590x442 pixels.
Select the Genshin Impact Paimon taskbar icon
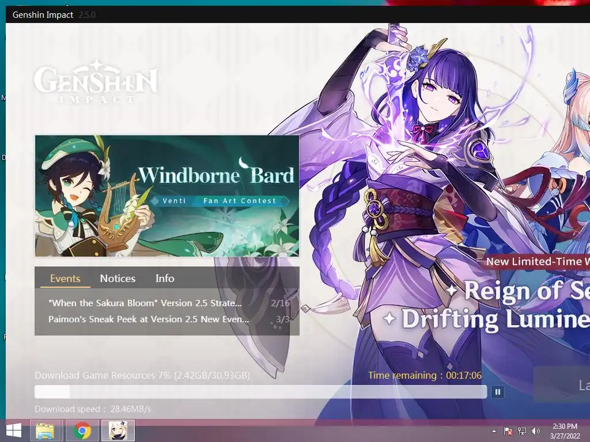(x=118, y=430)
